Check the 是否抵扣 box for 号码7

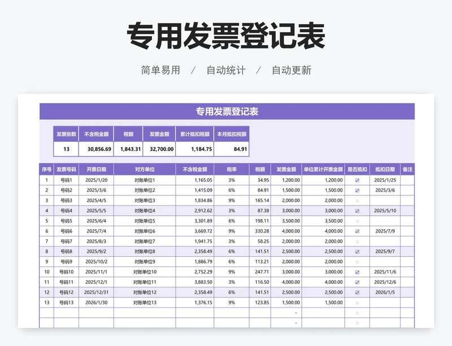(357, 242)
